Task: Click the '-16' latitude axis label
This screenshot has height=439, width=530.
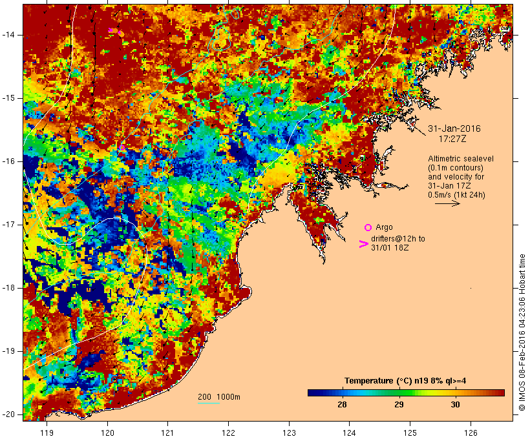Action: point(8,161)
